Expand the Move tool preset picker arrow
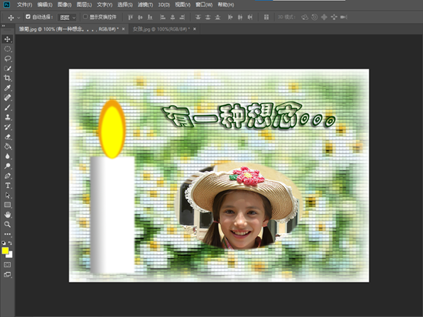The image size is (423, 317). pos(18,18)
